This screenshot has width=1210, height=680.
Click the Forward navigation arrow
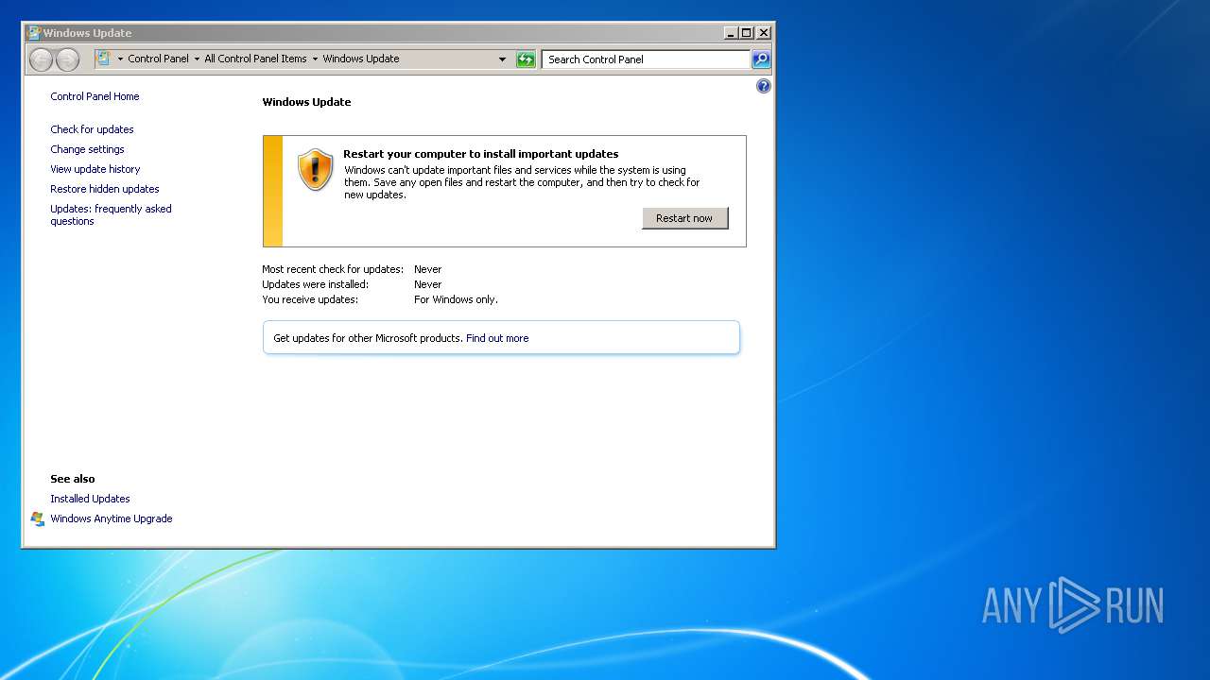[x=67, y=59]
